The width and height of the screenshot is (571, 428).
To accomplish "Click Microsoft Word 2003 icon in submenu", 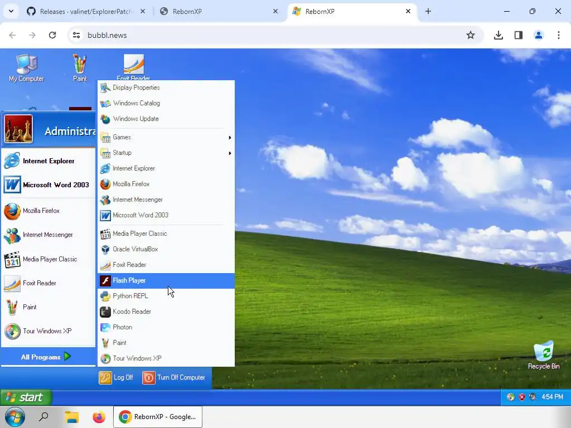I will [x=105, y=216].
